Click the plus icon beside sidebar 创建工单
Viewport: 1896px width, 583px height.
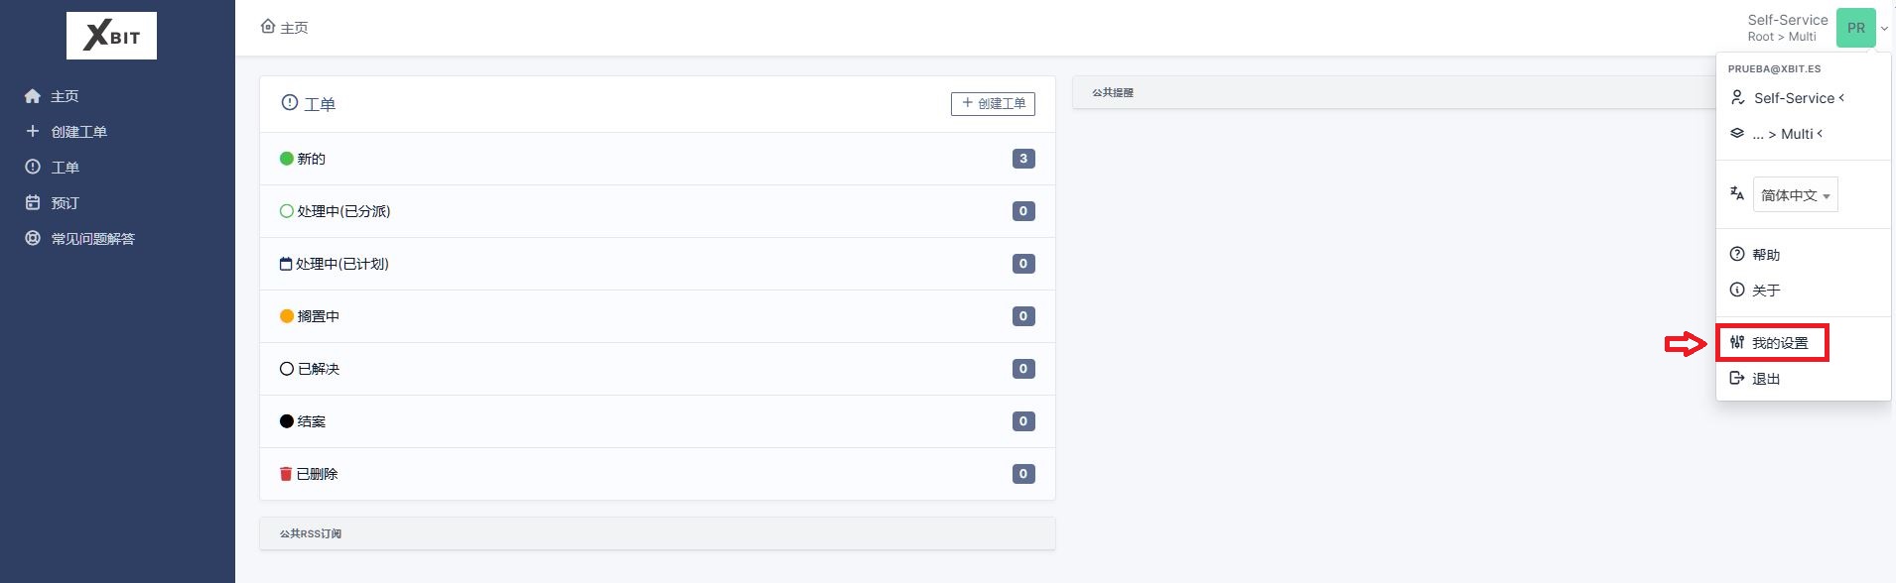(33, 131)
